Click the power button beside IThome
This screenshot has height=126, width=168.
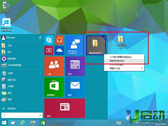(x=40, y=38)
